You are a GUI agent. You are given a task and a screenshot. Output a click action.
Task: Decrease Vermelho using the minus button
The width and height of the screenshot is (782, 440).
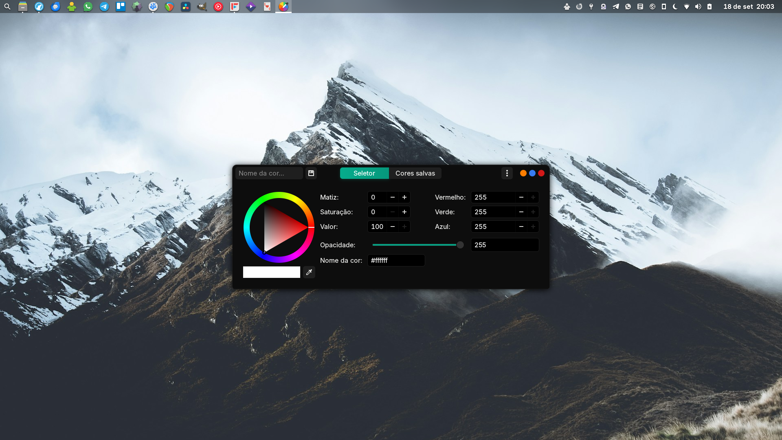[x=521, y=197]
